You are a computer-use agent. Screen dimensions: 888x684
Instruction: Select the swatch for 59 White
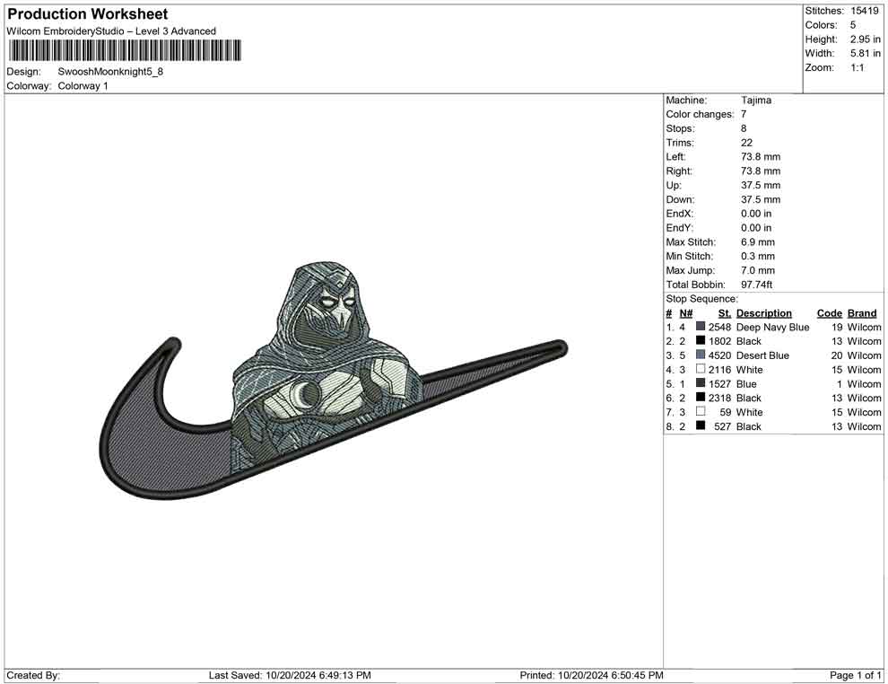[x=701, y=411]
